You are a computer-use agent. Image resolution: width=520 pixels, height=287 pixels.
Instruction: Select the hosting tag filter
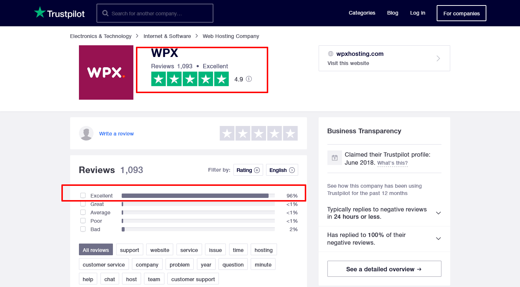(263, 250)
